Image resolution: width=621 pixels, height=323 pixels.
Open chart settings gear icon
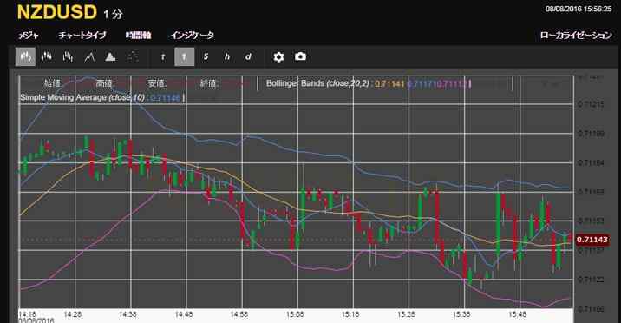click(x=278, y=56)
